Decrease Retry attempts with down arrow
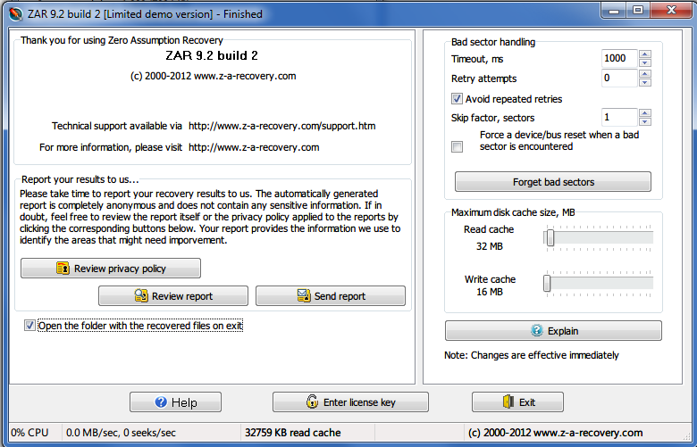 pos(645,83)
